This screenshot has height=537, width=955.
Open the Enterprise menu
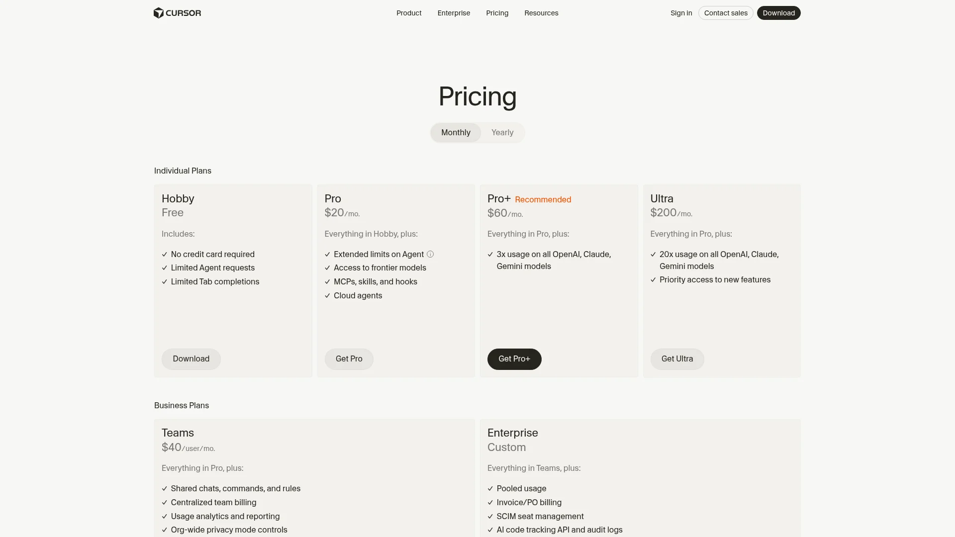[453, 13]
